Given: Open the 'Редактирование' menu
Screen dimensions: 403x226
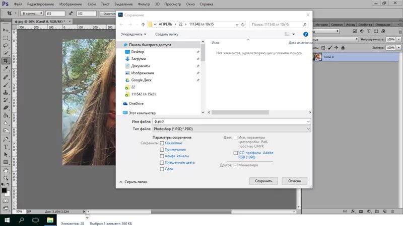Looking at the screenshot, I should coord(40,4).
